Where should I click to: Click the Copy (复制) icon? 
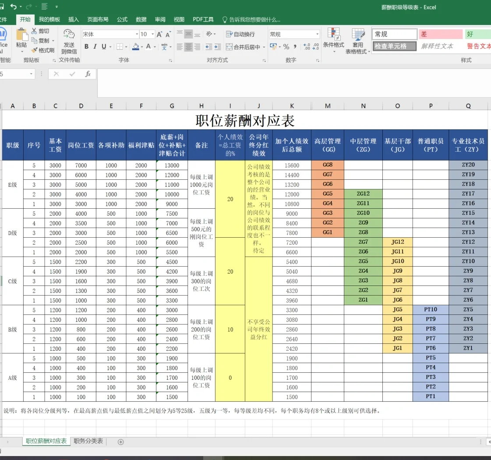point(34,40)
